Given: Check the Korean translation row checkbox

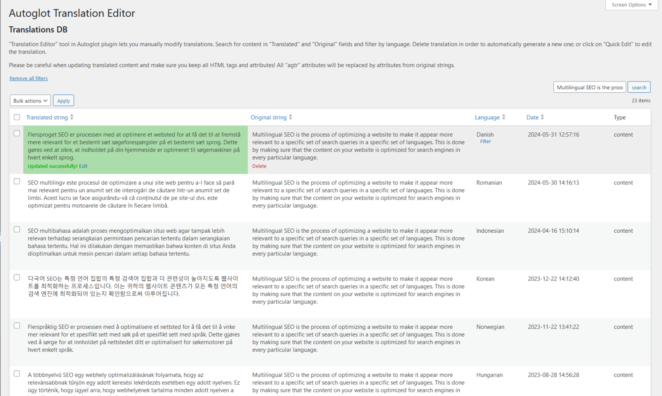Looking at the screenshot, I should [x=17, y=278].
